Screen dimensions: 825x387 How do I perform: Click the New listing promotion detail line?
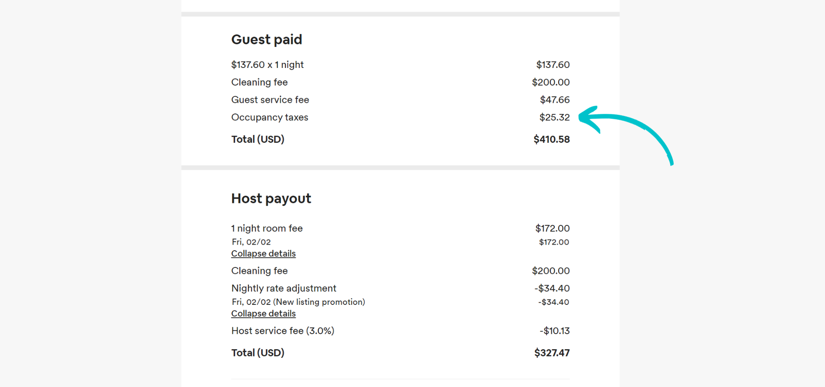[x=298, y=301]
